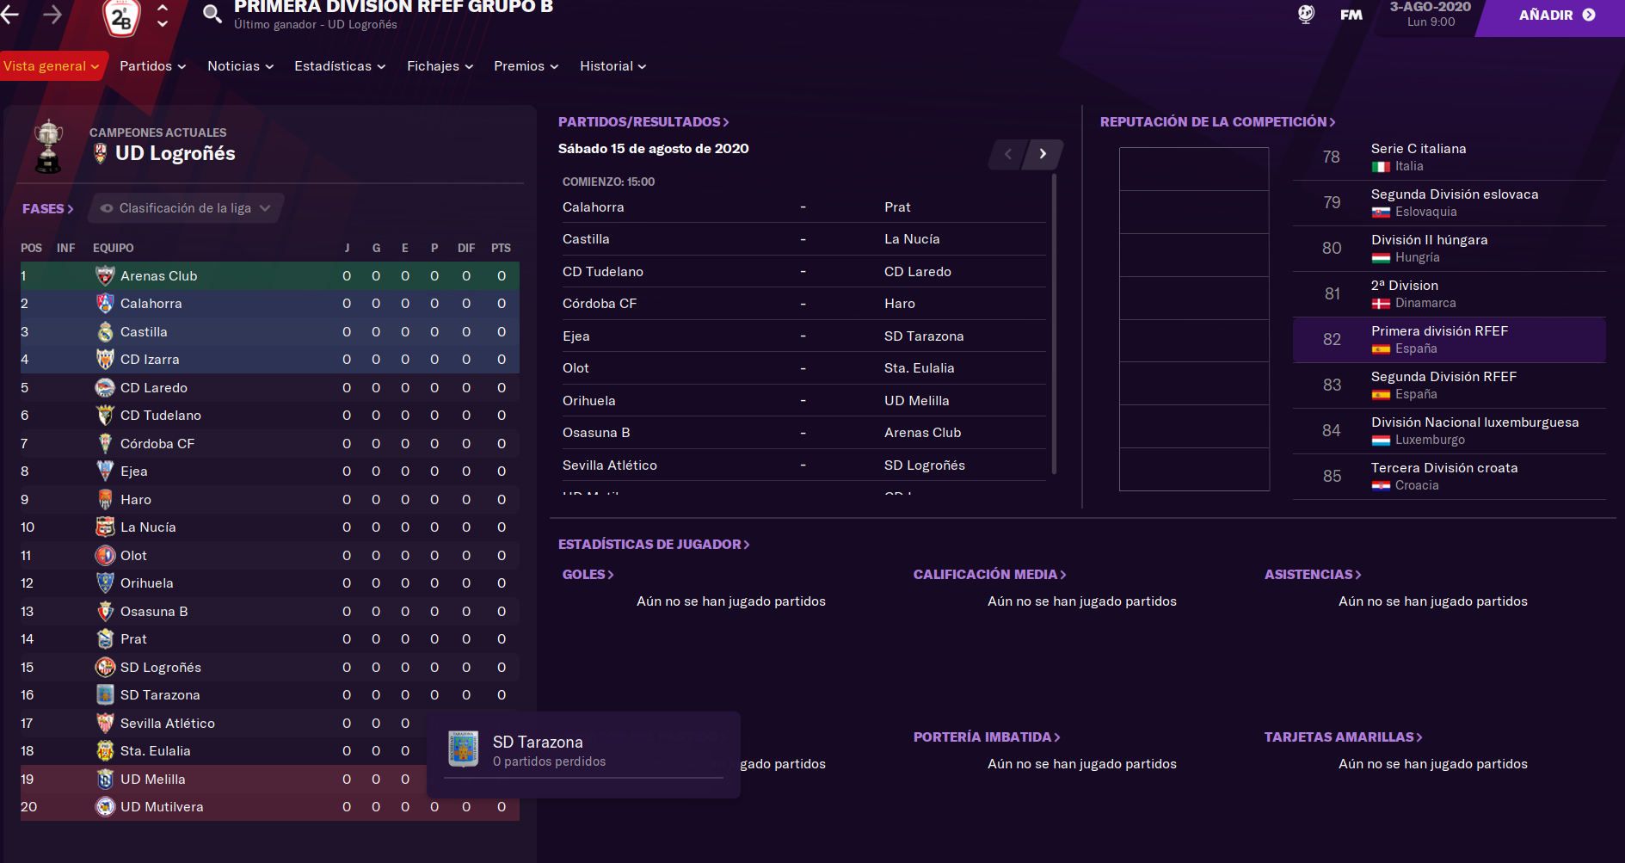Select Serie C italiana reputation row
The height and width of the screenshot is (863, 1625).
pyautogui.click(x=1450, y=157)
